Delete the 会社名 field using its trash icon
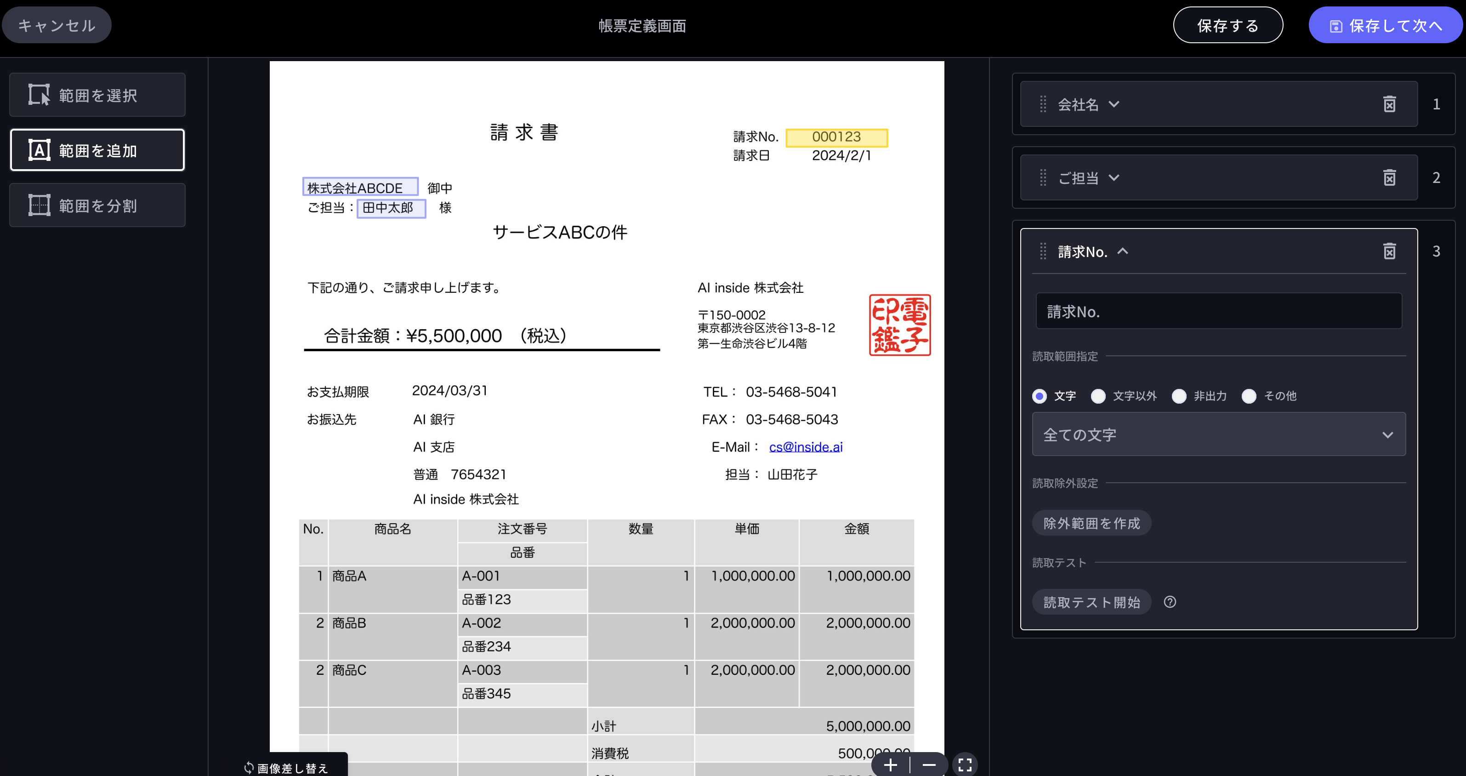The width and height of the screenshot is (1466, 776). coord(1390,104)
